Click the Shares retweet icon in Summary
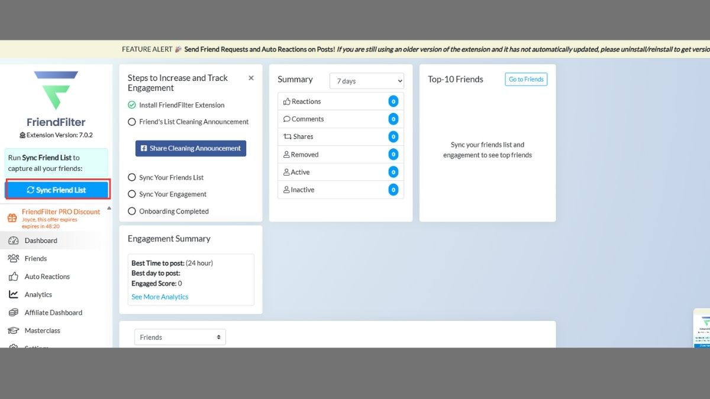Image resolution: width=710 pixels, height=399 pixels. pyautogui.click(x=288, y=137)
